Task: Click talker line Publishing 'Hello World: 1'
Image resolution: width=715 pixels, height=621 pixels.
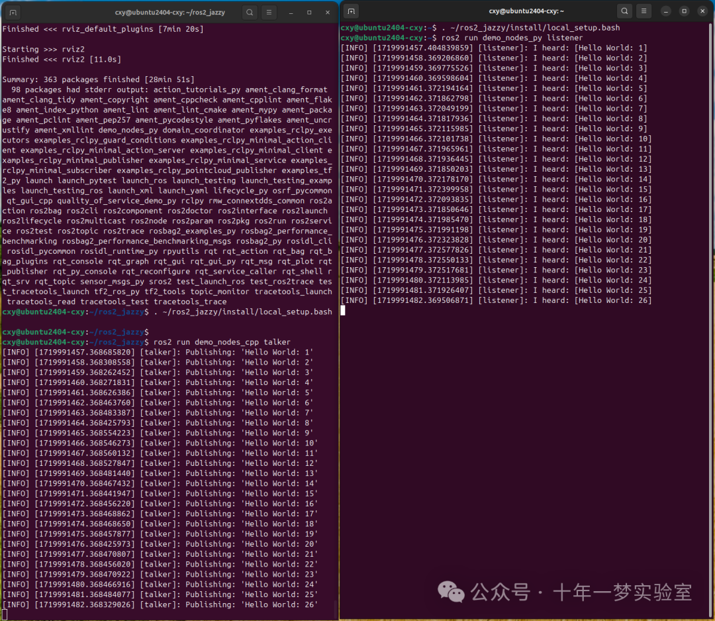Action: tap(158, 353)
